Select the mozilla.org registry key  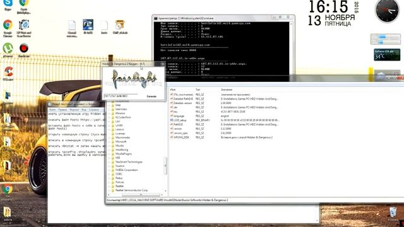(x=122, y=150)
